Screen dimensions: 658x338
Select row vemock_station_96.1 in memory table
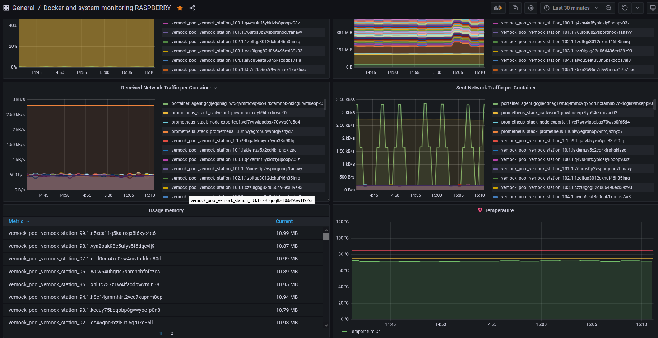point(163,272)
